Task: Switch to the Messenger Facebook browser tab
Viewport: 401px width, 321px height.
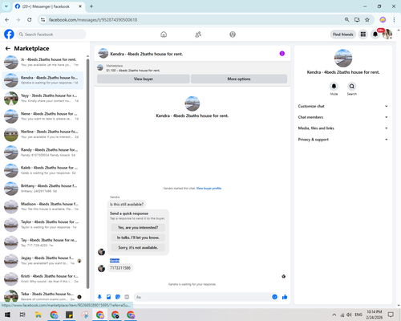Action: pyautogui.click(x=48, y=6)
